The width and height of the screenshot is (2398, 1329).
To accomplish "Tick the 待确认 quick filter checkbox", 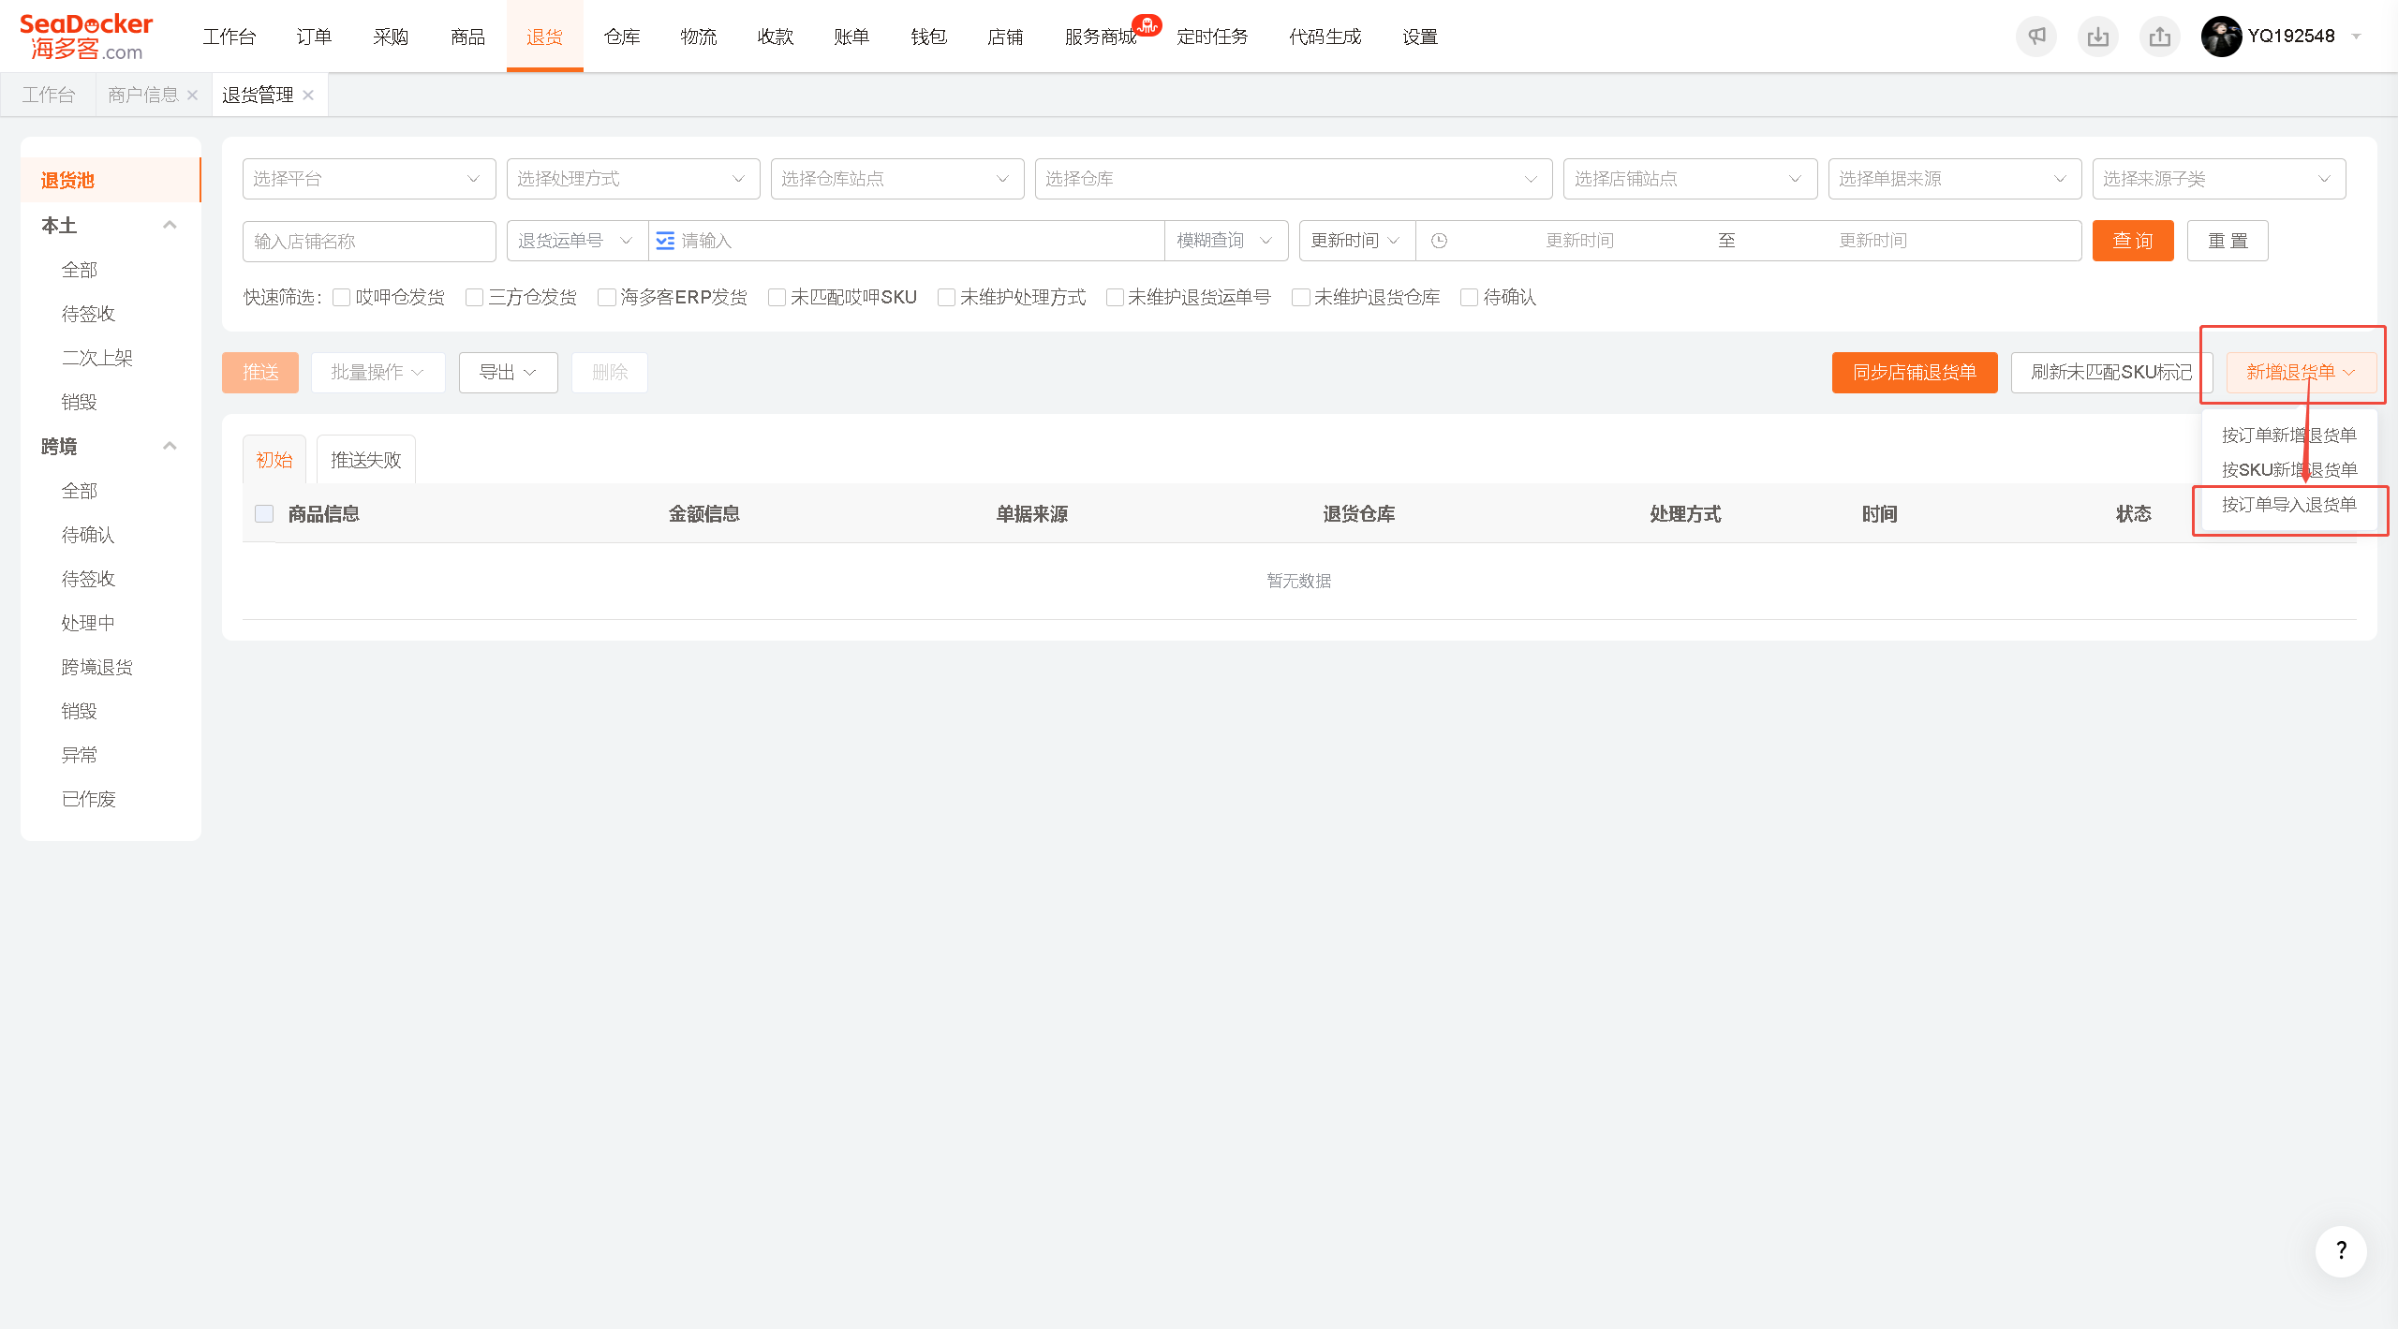I will tap(1470, 297).
